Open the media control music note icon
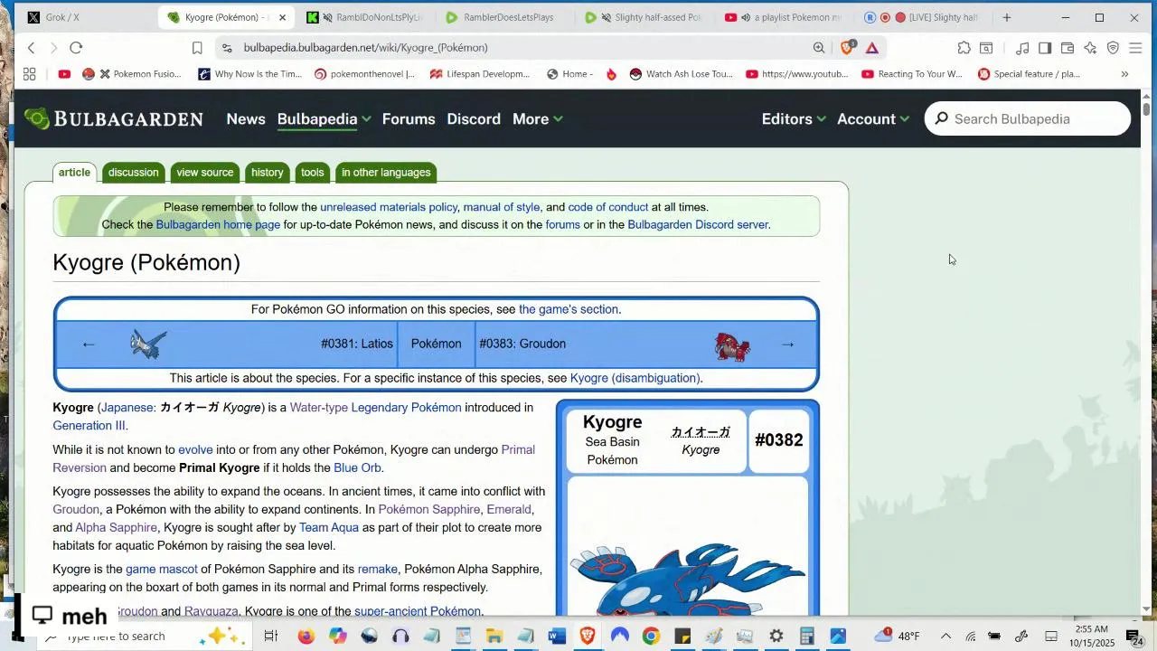Viewport: 1157px width, 651px height. coord(1022,48)
